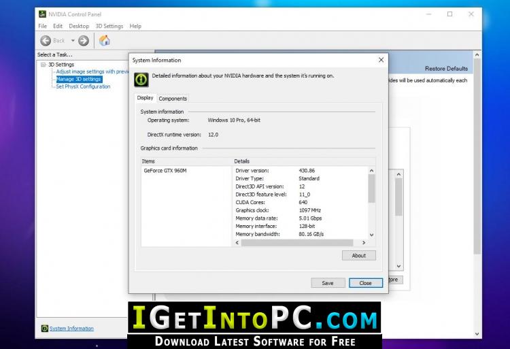This screenshot has height=349, width=510.
Task: Open the Desktop menu
Action: (x=79, y=26)
